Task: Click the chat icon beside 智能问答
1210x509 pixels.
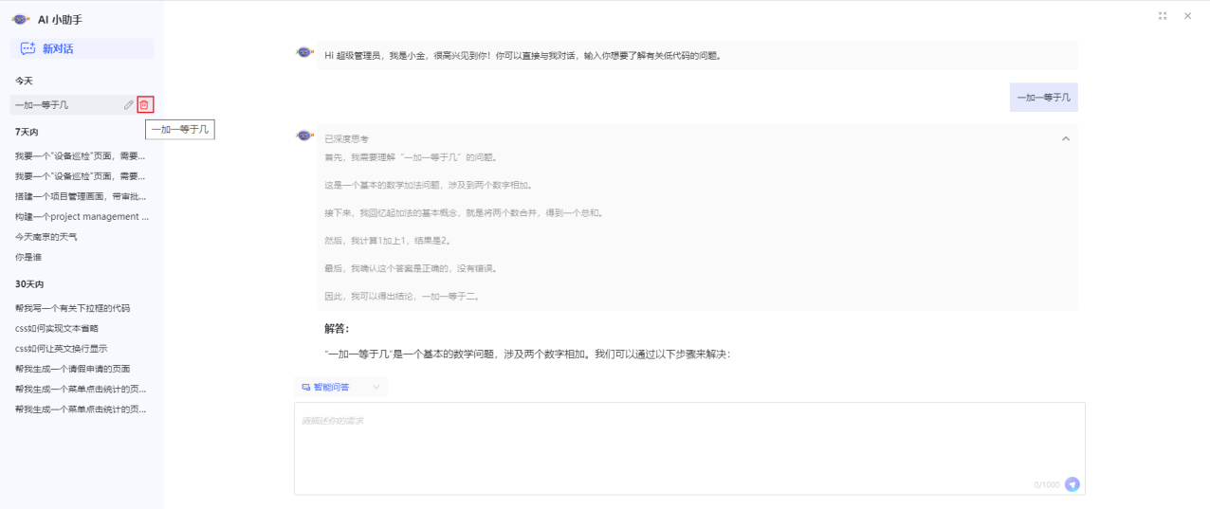Action: pyautogui.click(x=305, y=387)
